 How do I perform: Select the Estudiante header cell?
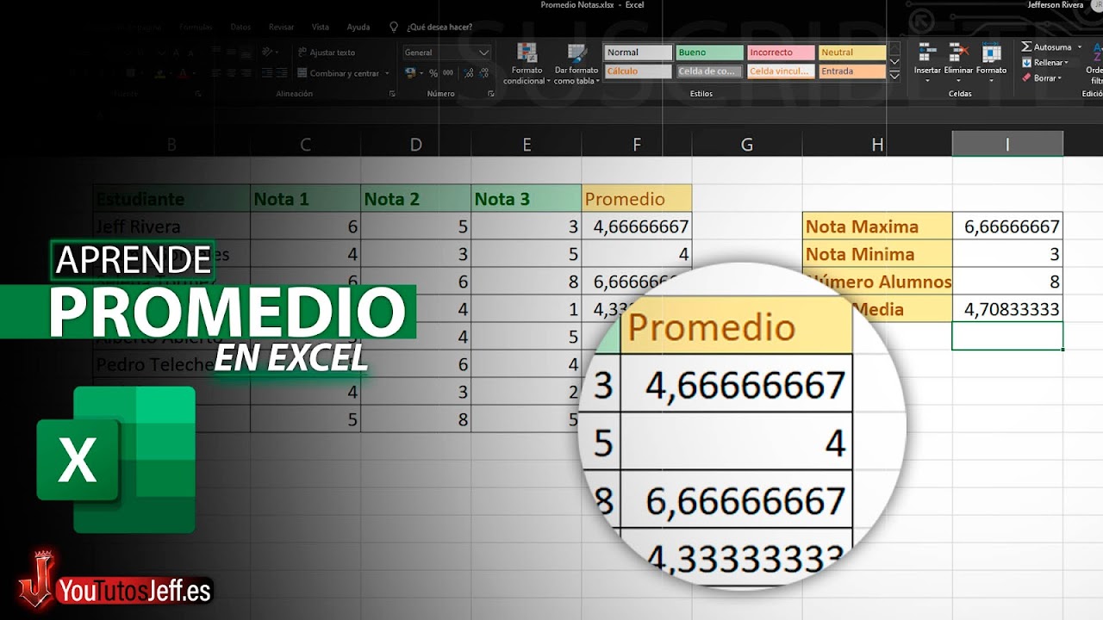(x=171, y=199)
